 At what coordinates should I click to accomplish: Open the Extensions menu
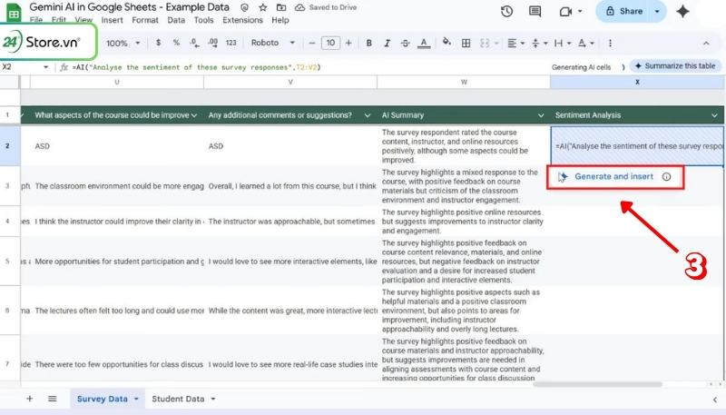(x=242, y=20)
